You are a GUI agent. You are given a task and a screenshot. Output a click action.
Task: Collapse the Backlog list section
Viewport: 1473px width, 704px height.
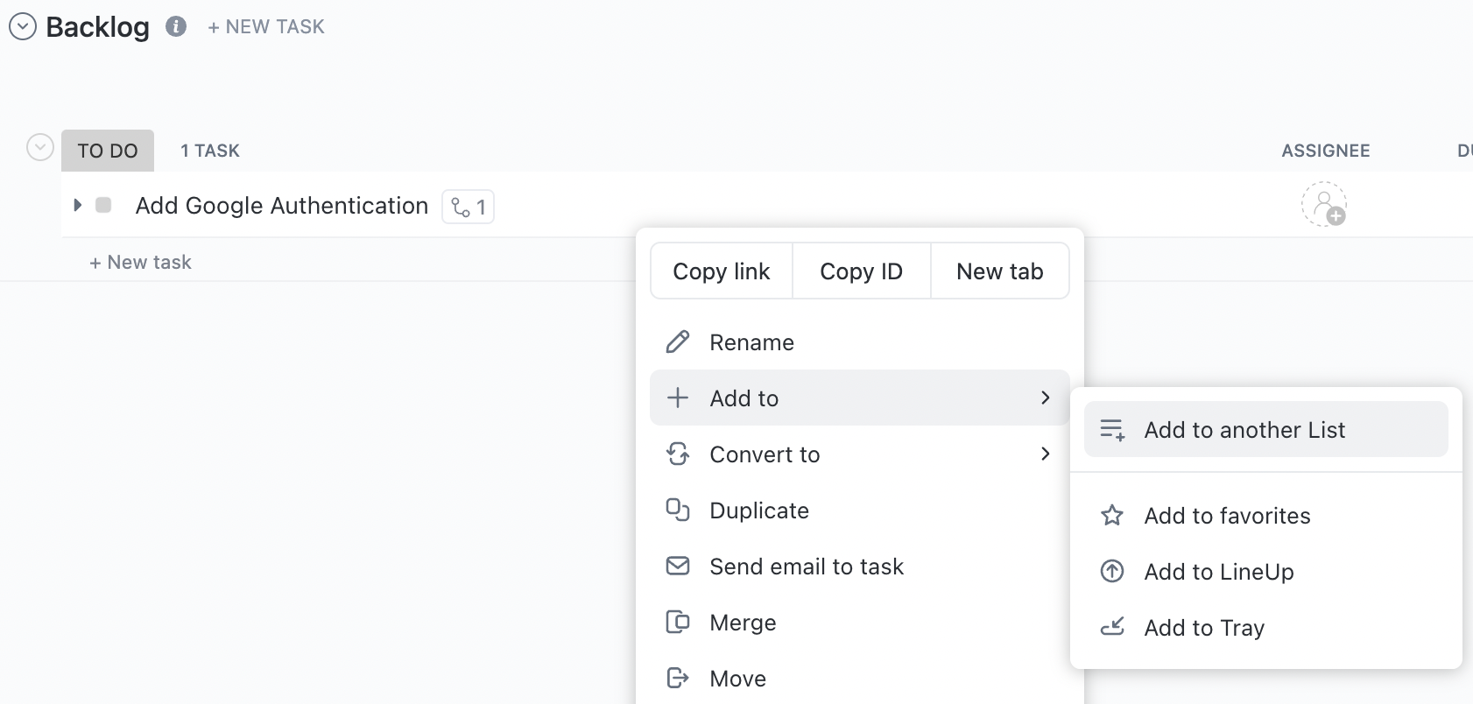[23, 27]
